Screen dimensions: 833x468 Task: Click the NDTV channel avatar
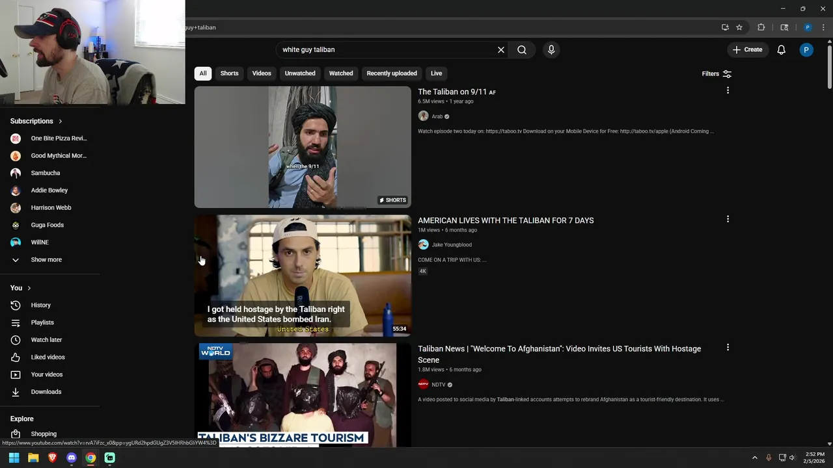pos(423,385)
